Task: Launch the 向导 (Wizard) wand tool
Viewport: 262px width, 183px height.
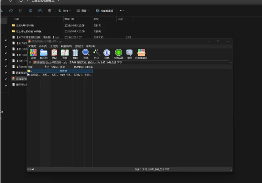Action: pyautogui.click(x=96, y=54)
